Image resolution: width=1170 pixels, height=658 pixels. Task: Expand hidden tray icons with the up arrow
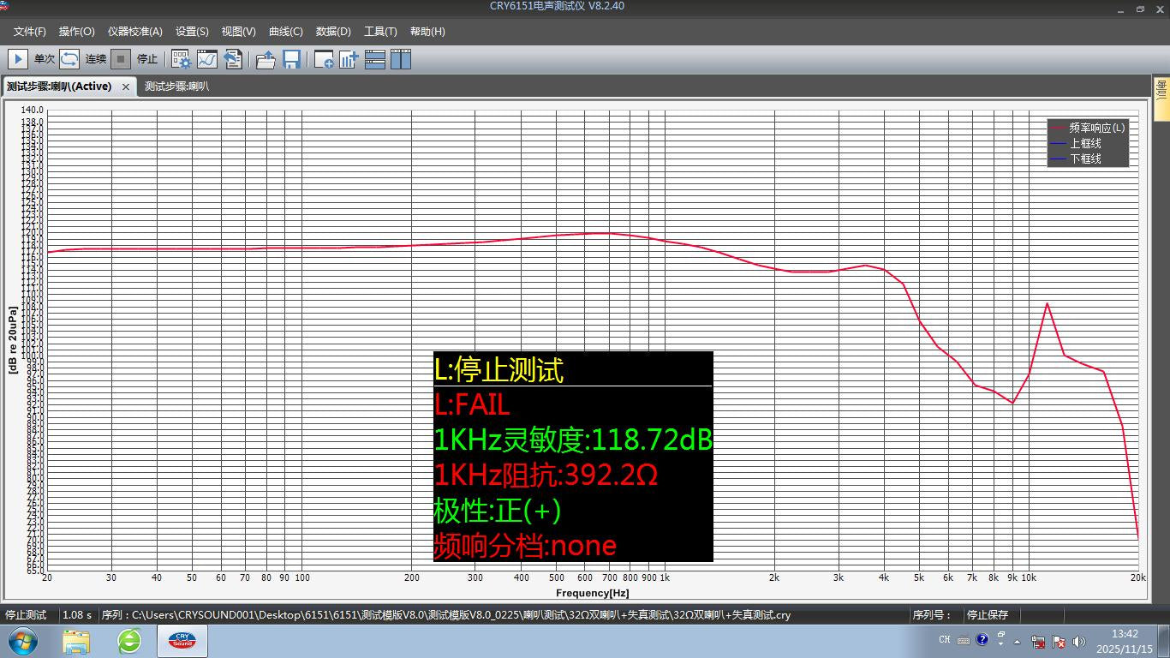point(1017,642)
